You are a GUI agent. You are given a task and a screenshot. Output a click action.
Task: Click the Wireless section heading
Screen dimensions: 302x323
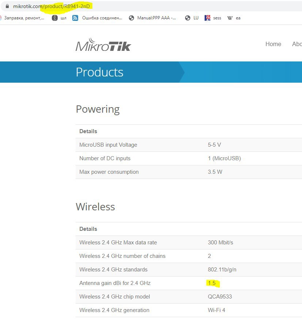(x=95, y=207)
